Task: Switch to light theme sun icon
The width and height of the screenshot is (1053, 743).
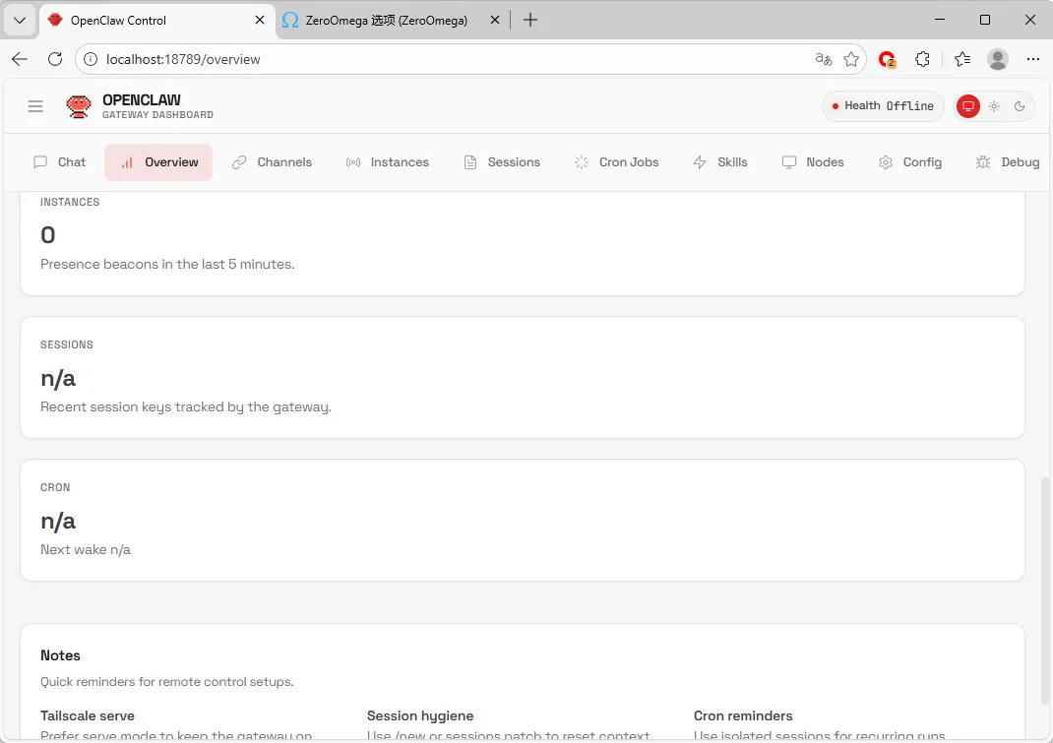Action: click(994, 106)
